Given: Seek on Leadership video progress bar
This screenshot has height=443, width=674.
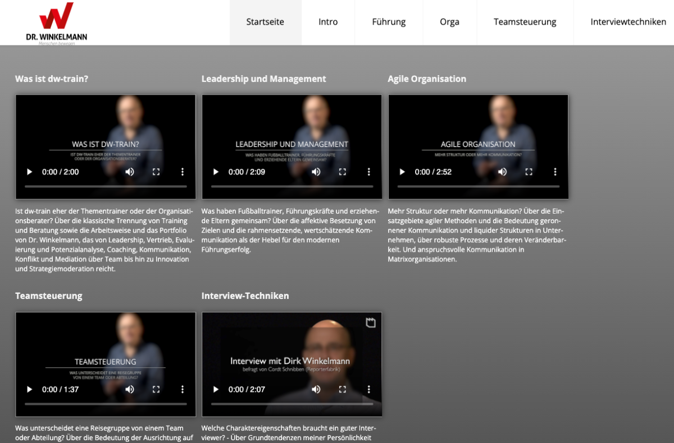Looking at the screenshot, I should coord(292,186).
